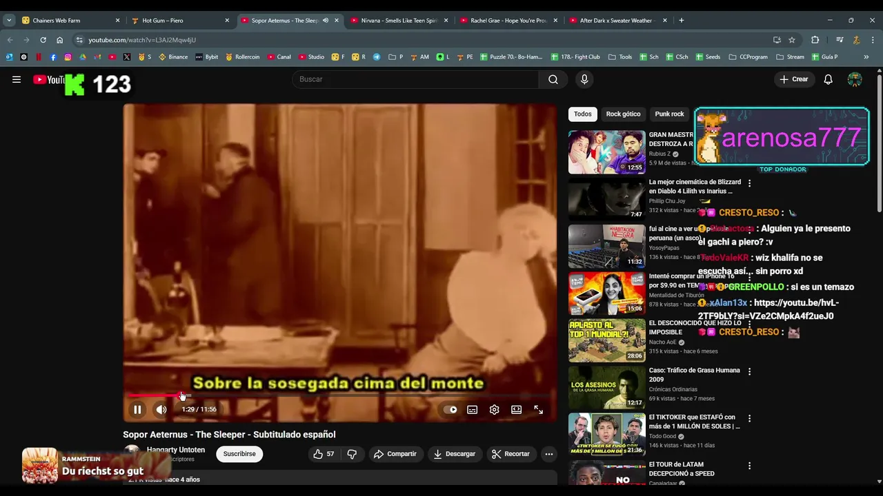Pause the video with the pause button

(137, 409)
